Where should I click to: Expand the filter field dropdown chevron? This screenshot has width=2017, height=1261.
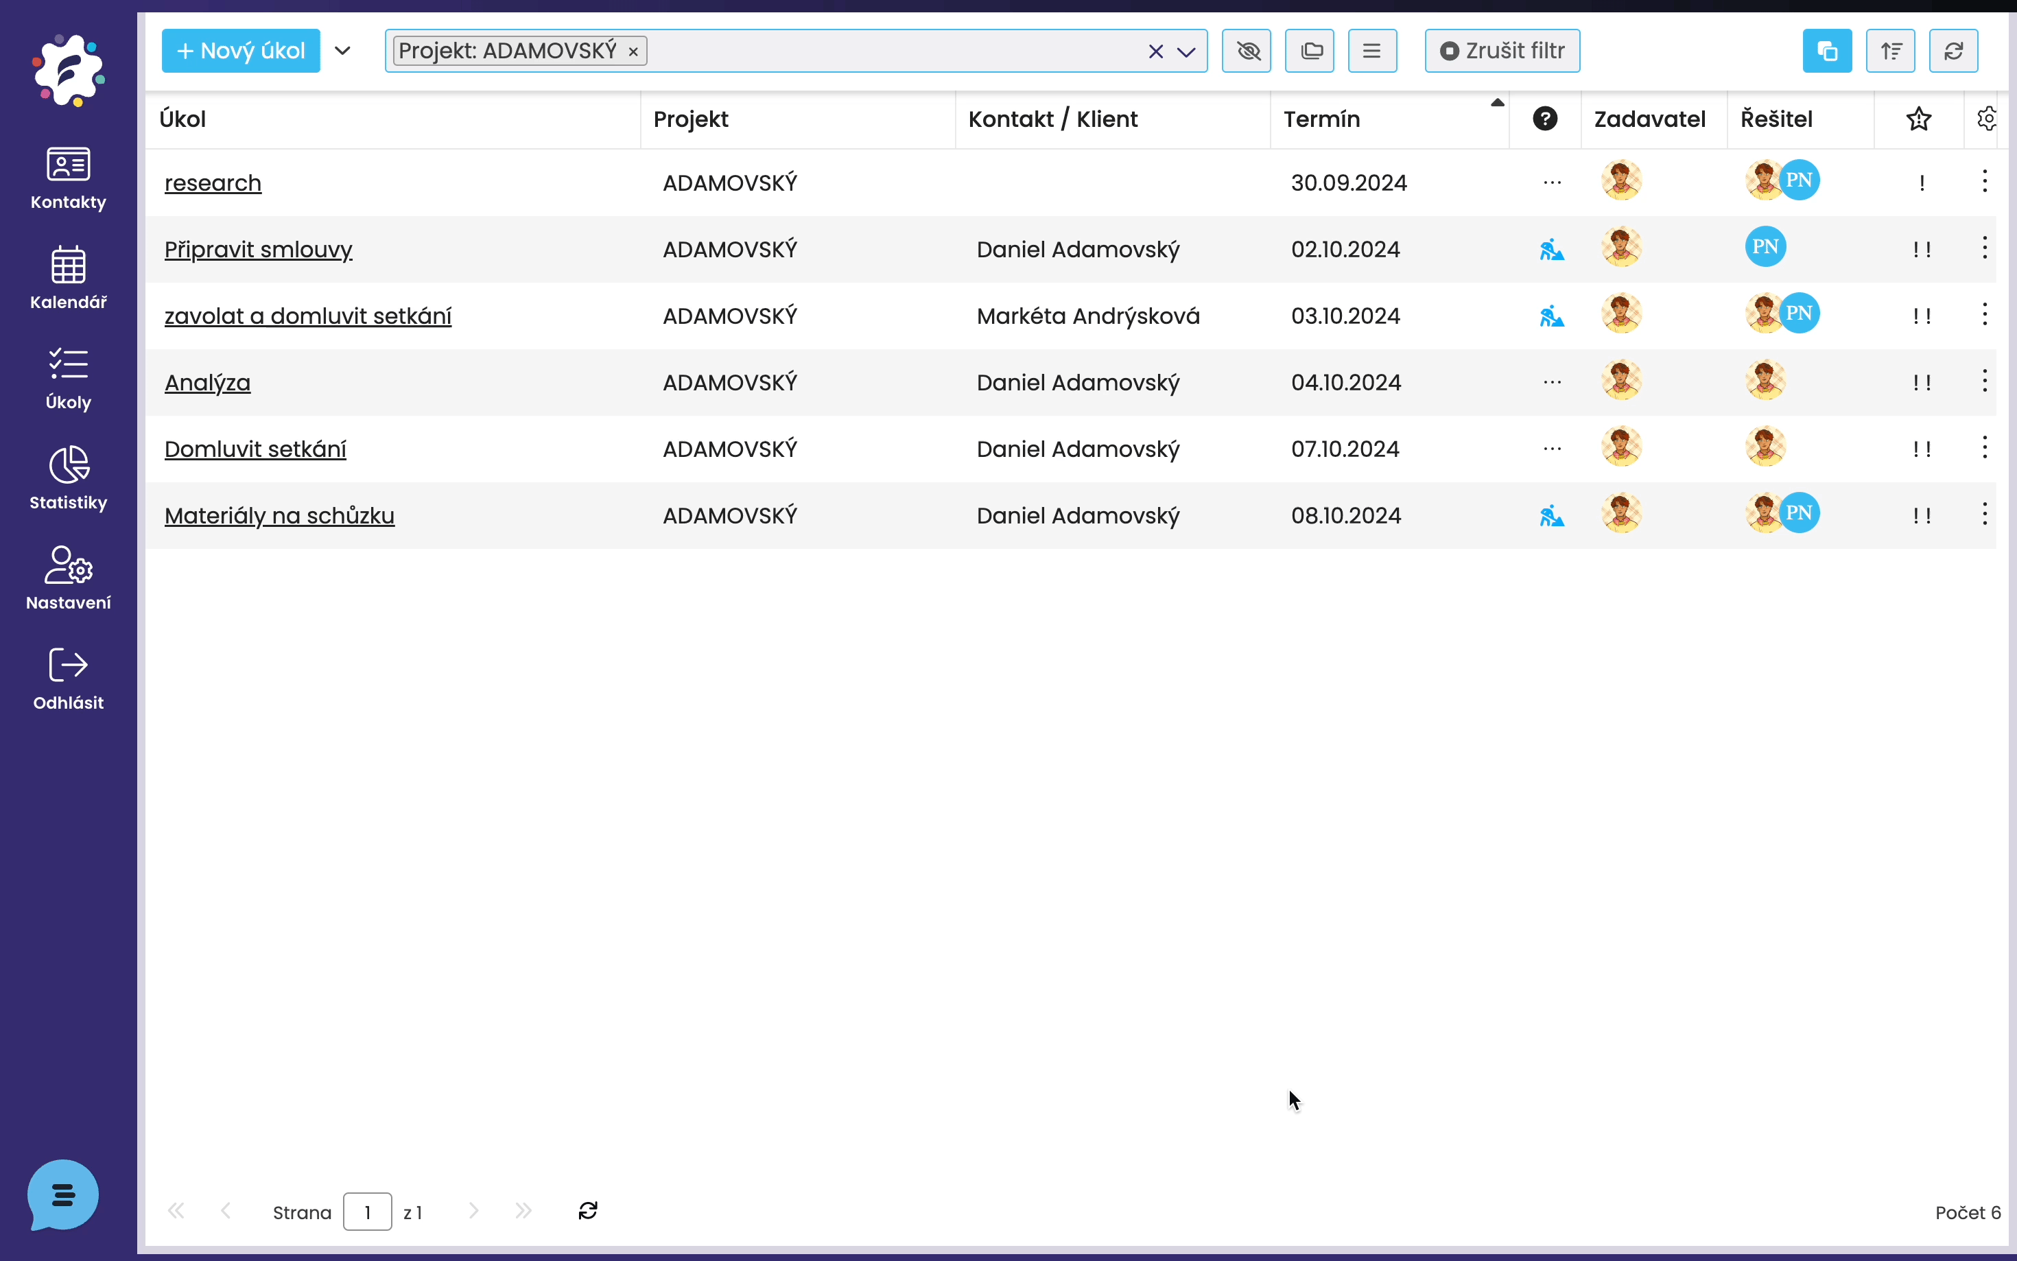point(1186,51)
